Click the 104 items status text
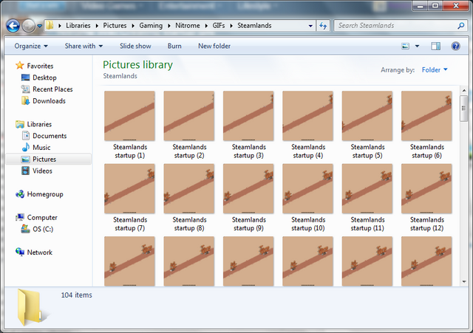Screen dimensions: 473x333 coord(77,295)
